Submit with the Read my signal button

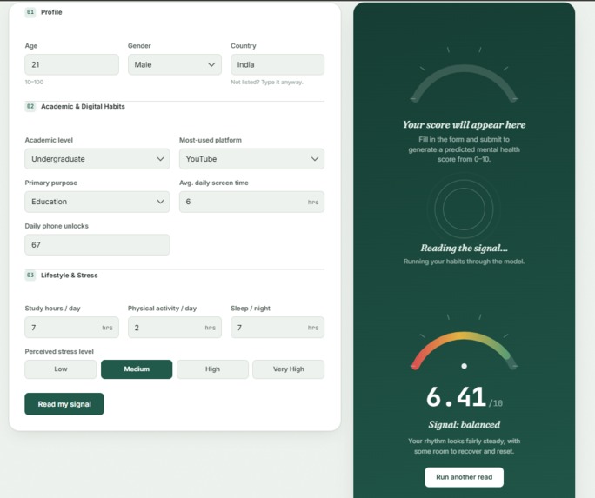pos(64,404)
